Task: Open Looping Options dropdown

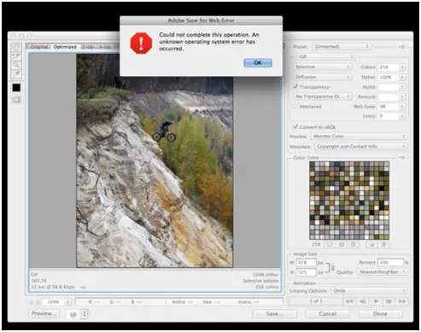Action: (x=369, y=291)
